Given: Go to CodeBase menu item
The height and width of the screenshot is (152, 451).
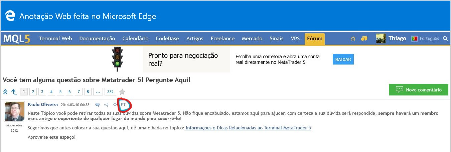Looking at the screenshot, I should tap(167, 39).
